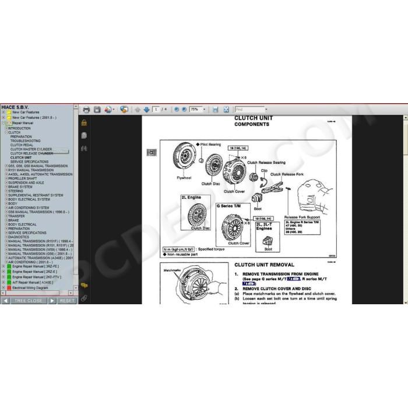Click the left arrow beside TREE CLOSE

click(5, 301)
